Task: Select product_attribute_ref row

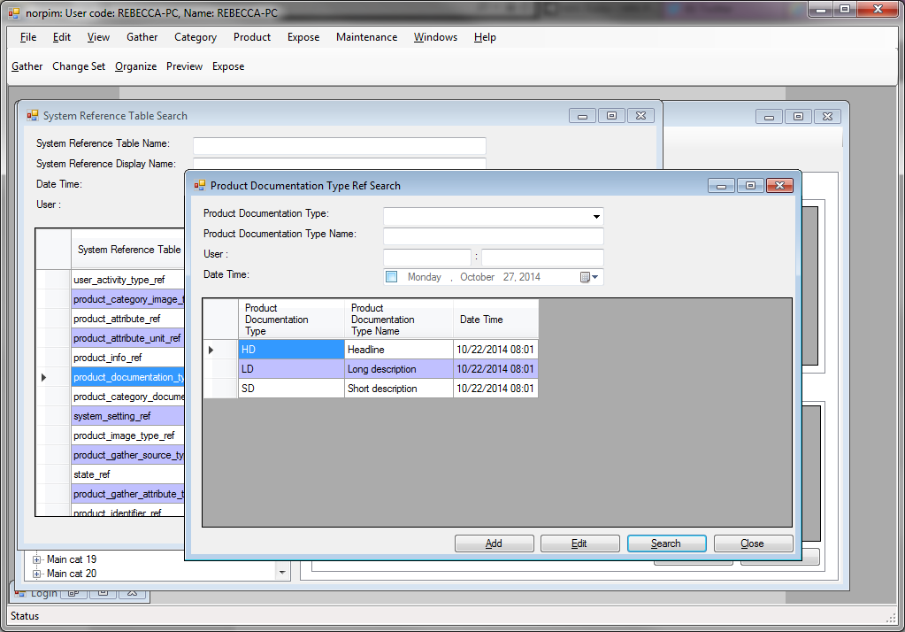Action: [127, 319]
